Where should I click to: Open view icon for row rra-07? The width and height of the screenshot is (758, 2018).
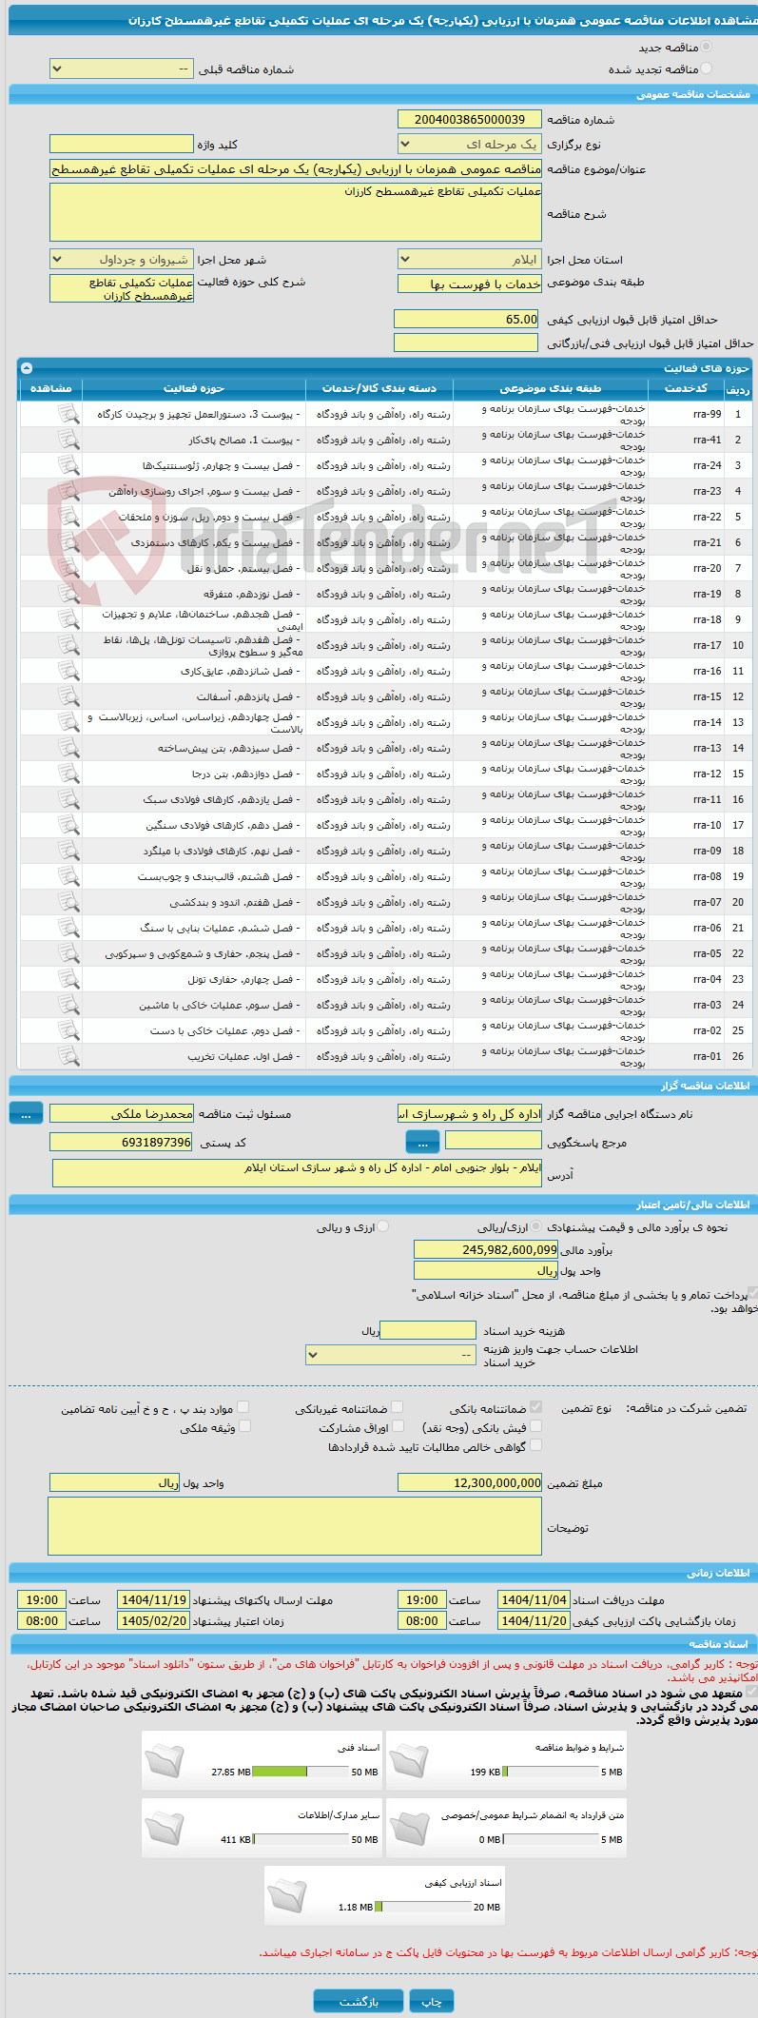68,902
